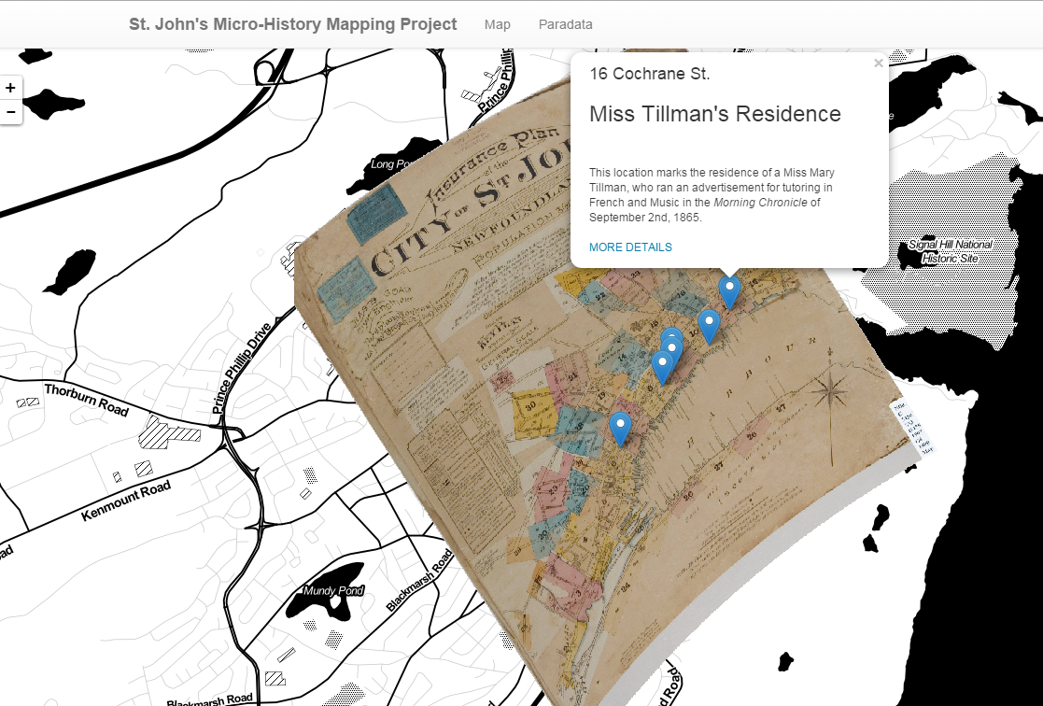Click the Signal Hill National Historic Site label
The width and height of the screenshot is (1043, 706).
click(x=951, y=251)
